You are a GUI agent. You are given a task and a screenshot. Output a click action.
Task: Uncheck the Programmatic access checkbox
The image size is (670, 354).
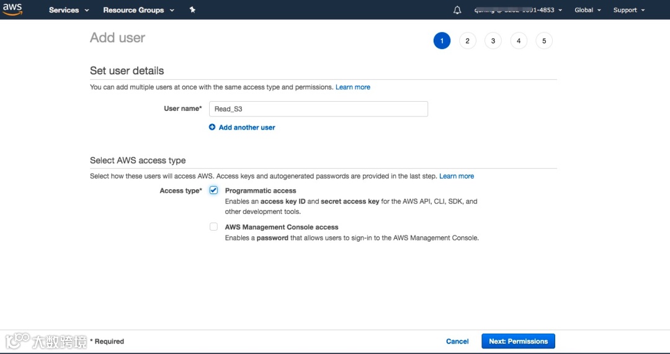tap(213, 190)
